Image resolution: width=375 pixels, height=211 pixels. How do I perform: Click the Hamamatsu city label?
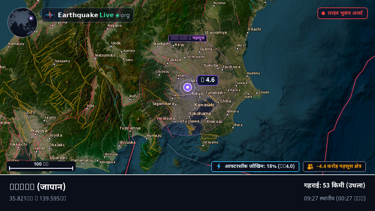(82, 160)
